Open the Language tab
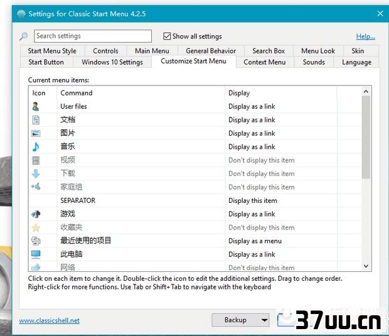389x336 pixels. 357,62
